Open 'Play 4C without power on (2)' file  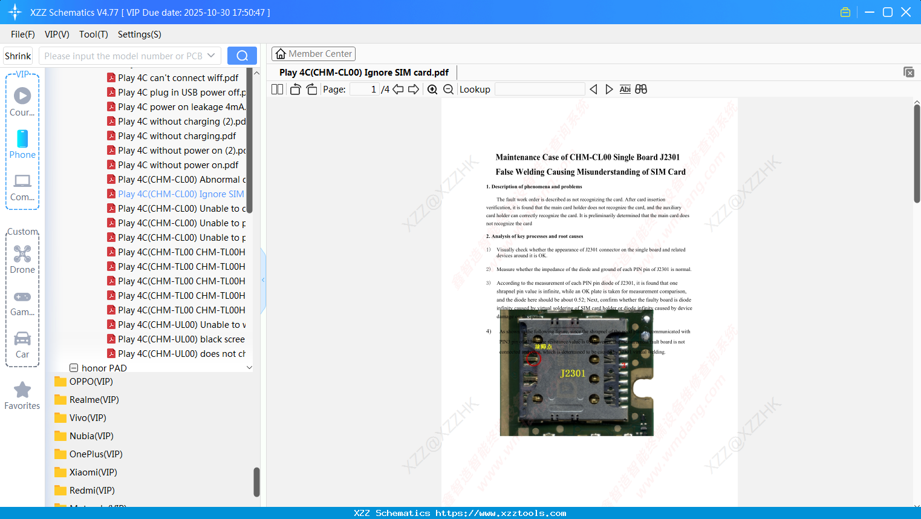point(177,151)
